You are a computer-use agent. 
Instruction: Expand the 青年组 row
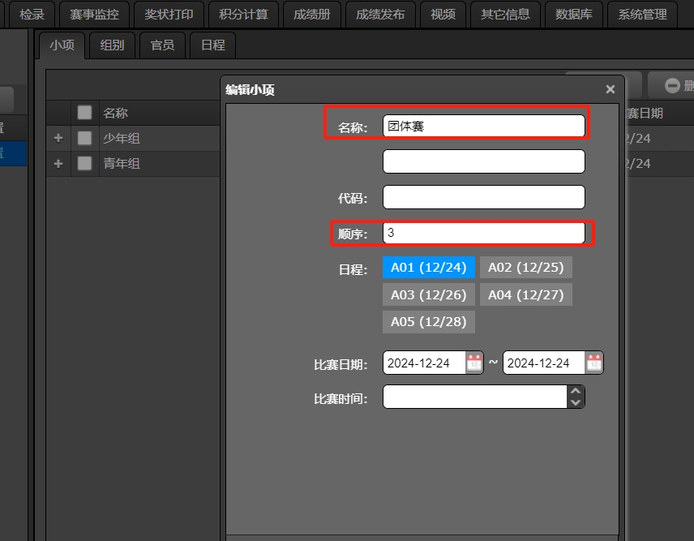pos(58,163)
